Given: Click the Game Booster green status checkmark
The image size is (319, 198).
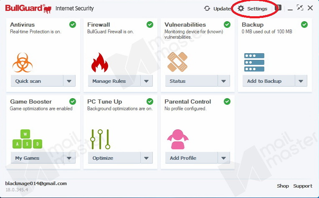Looking at the screenshot, I should [x=73, y=101].
